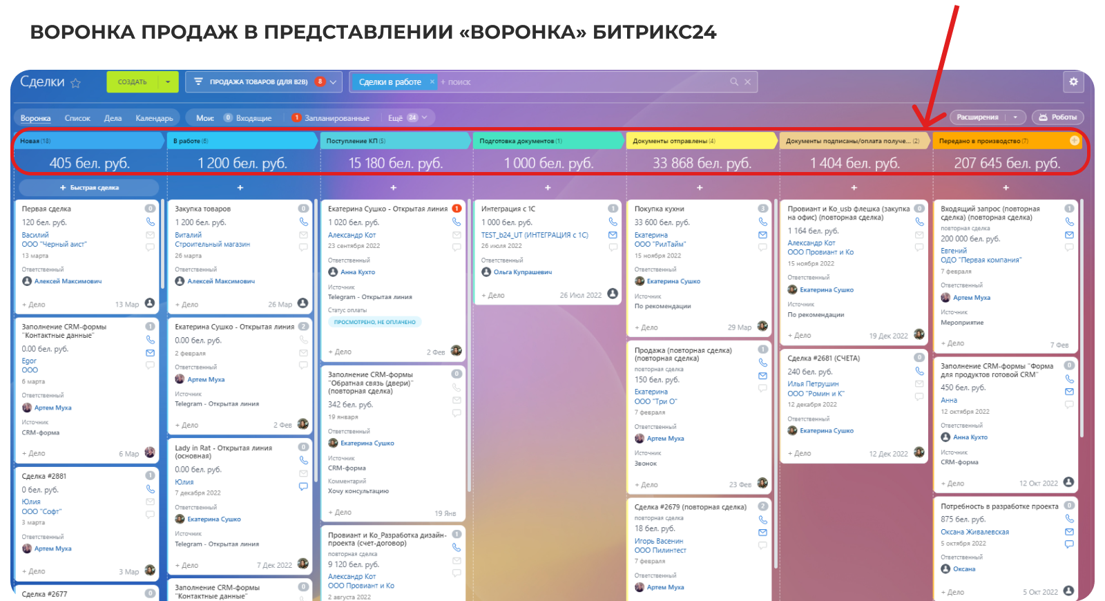The height and width of the screenshot is (601, 1105).
Task: Call from the 'Закупка товаров' card phone icon
Action: (303, 222)
